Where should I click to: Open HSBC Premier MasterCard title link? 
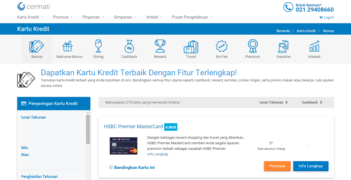click(x=133, y=127)
